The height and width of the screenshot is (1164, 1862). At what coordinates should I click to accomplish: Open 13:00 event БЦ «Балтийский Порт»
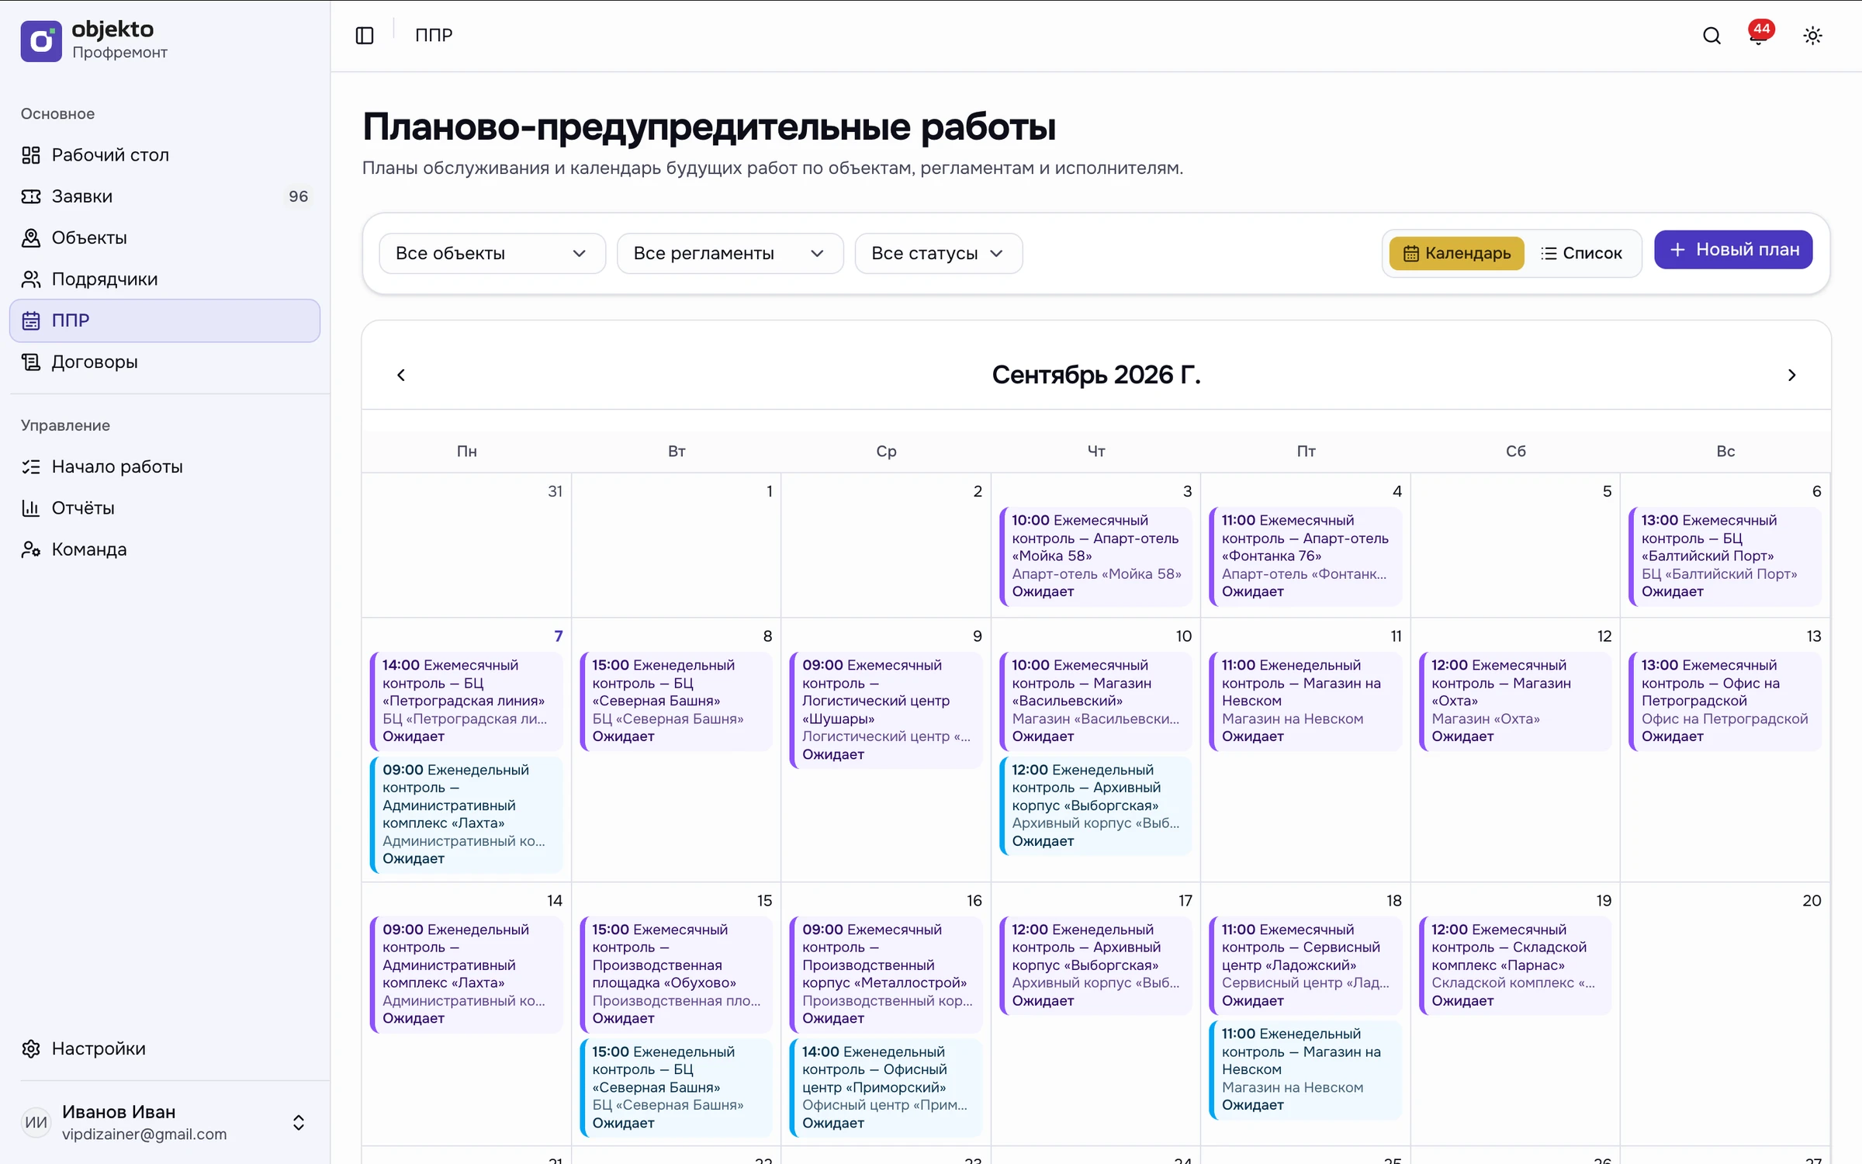click(x=1724, y=556)
